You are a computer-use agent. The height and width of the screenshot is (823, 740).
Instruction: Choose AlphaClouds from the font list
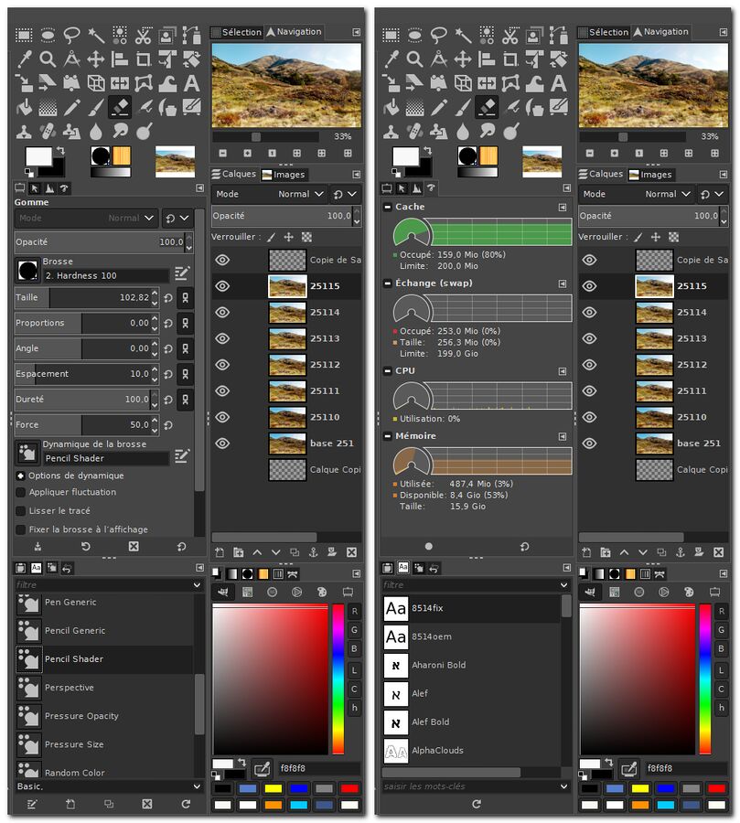437,751
